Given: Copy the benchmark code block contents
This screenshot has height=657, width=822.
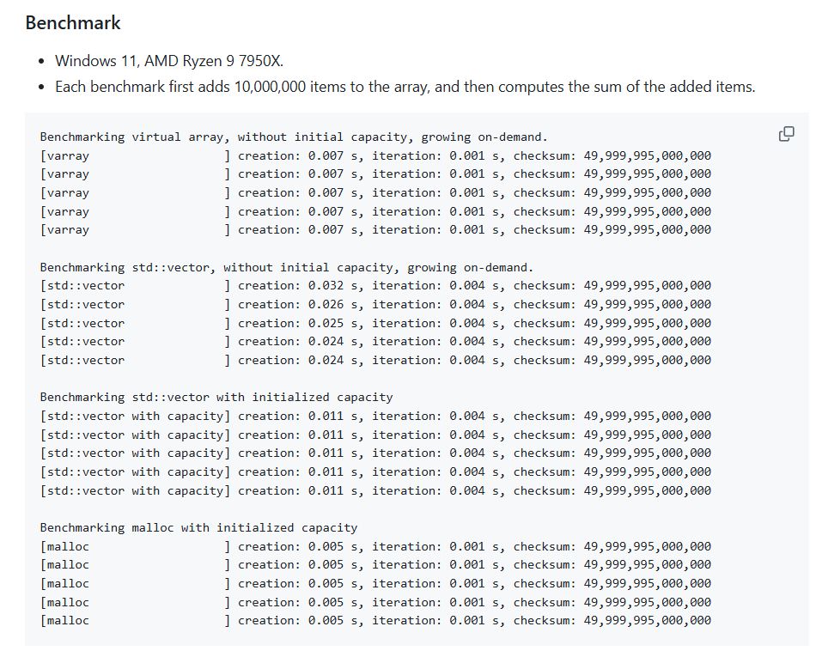Looking at the screenshot, I should click(x=786, y=134).
